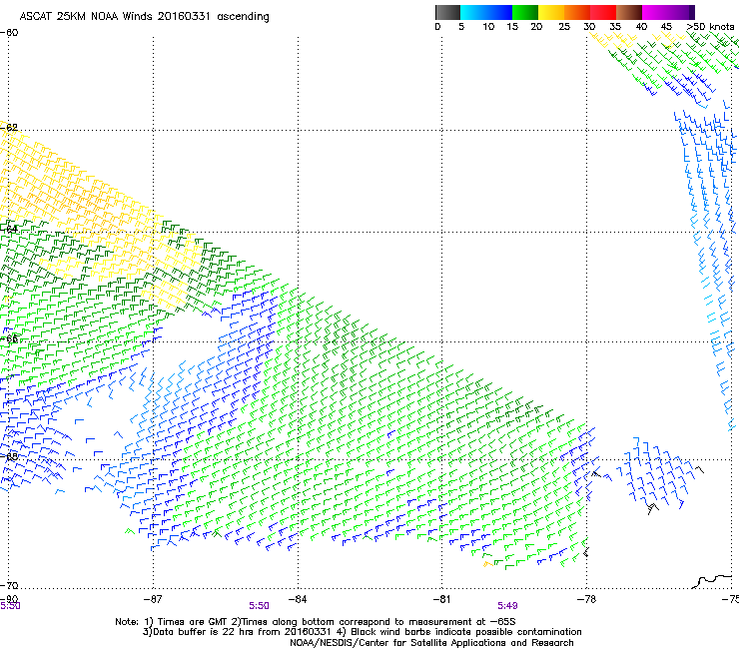Select the '-87' longitude axis label

point(153,599)
